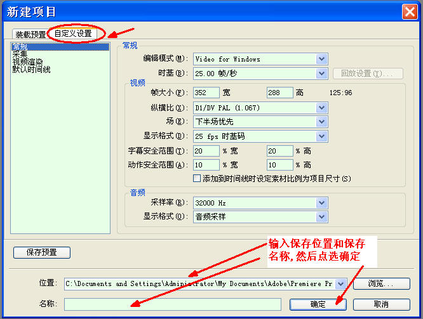Click the 字幕安全范围 height field
This screenshot has height=319, width=423.
click(279, 151)
